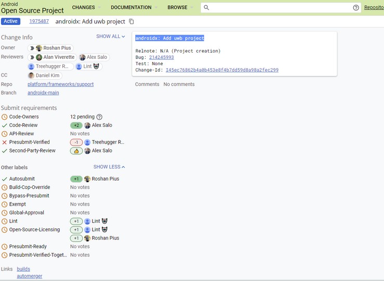Open the CHANGES dropdown menu

(86, 8)
